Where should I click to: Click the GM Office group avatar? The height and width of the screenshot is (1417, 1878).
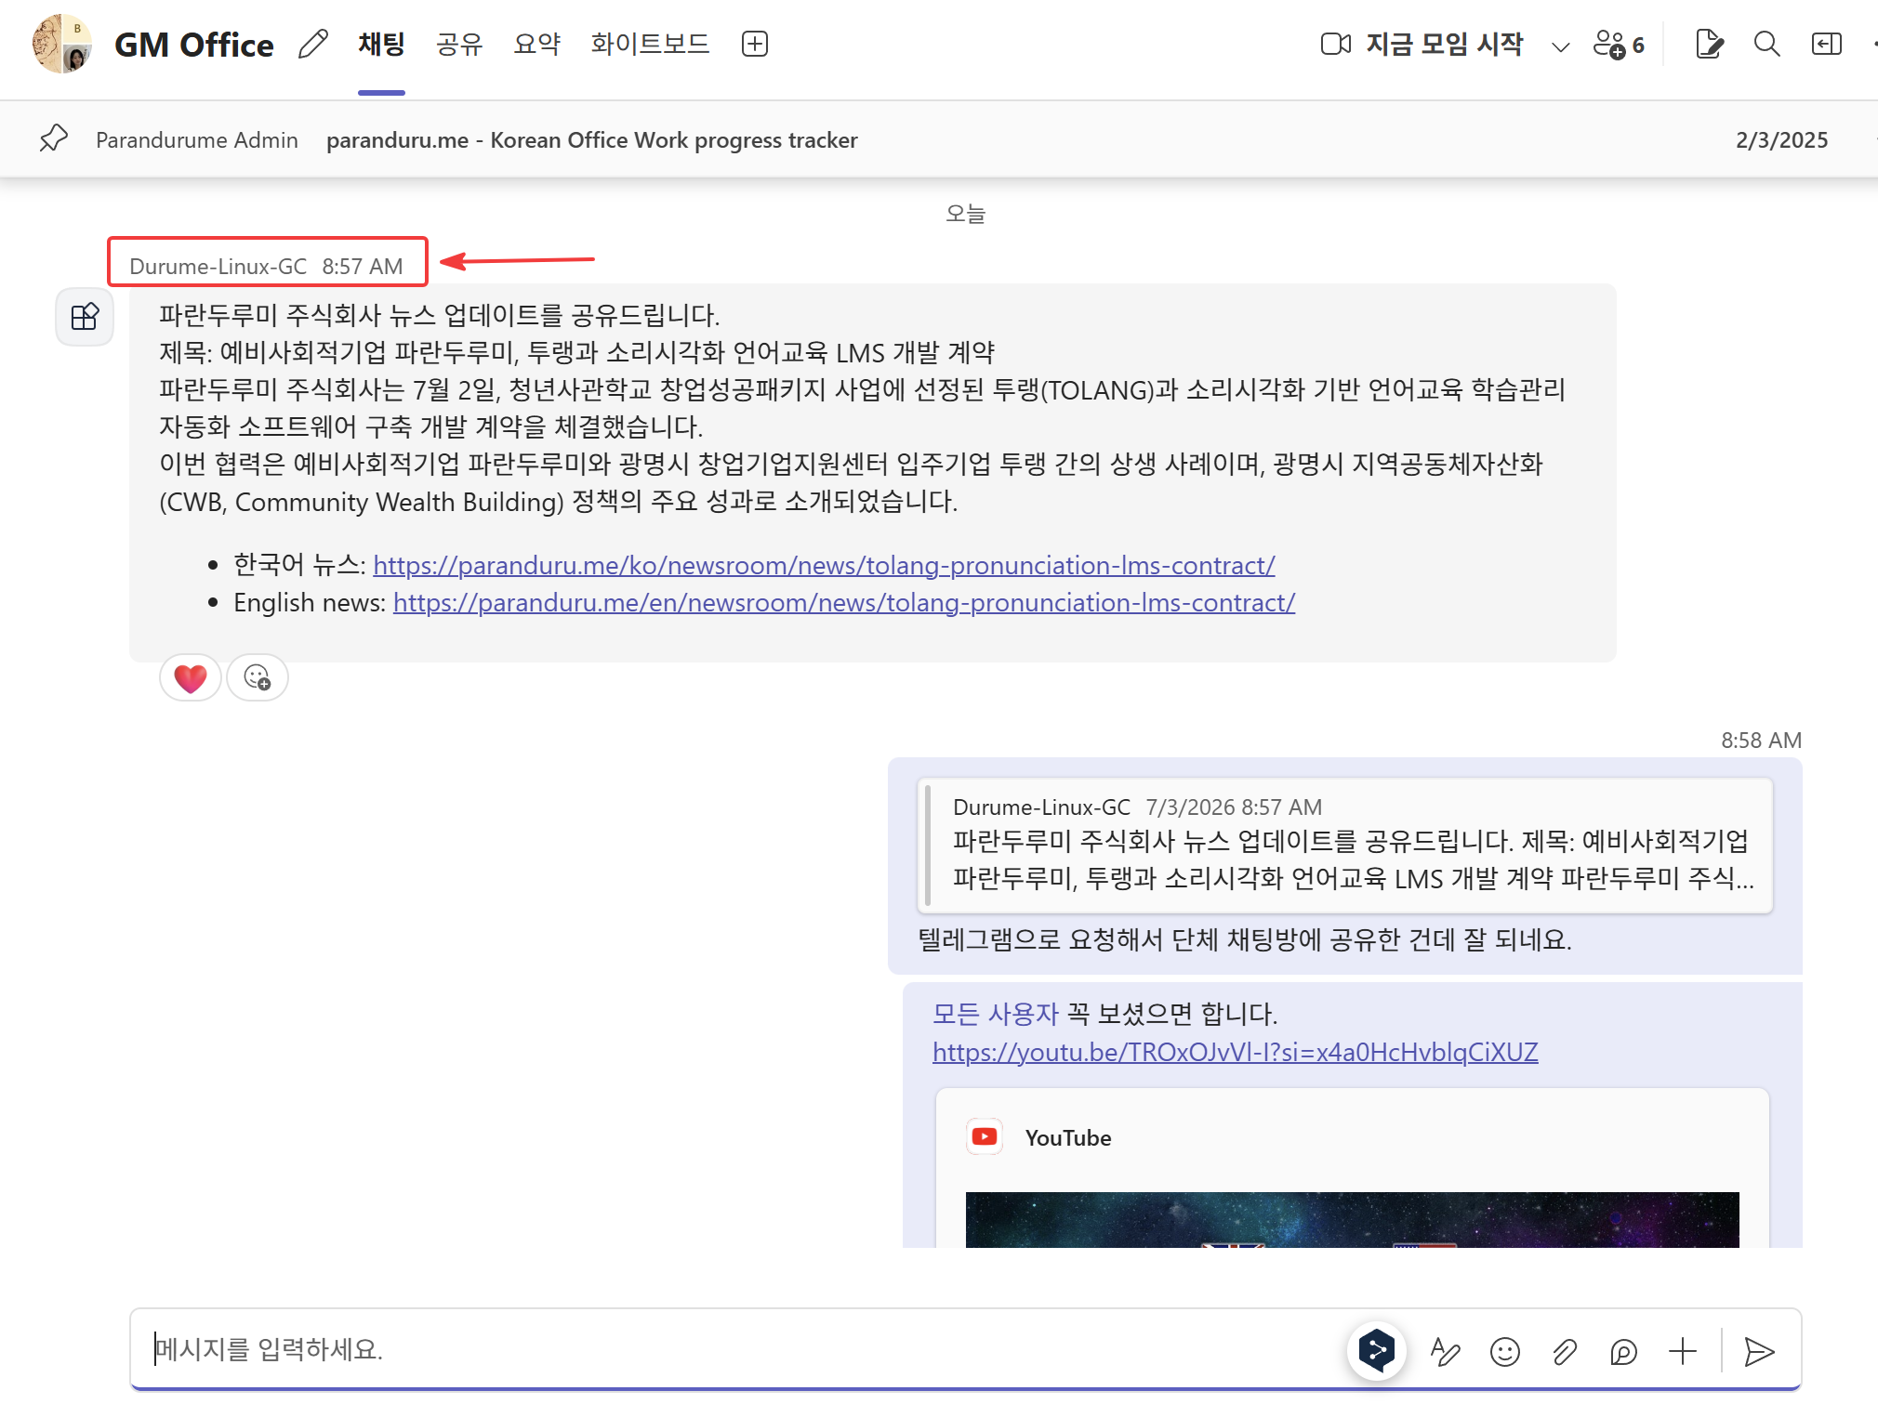click(61, 44)
